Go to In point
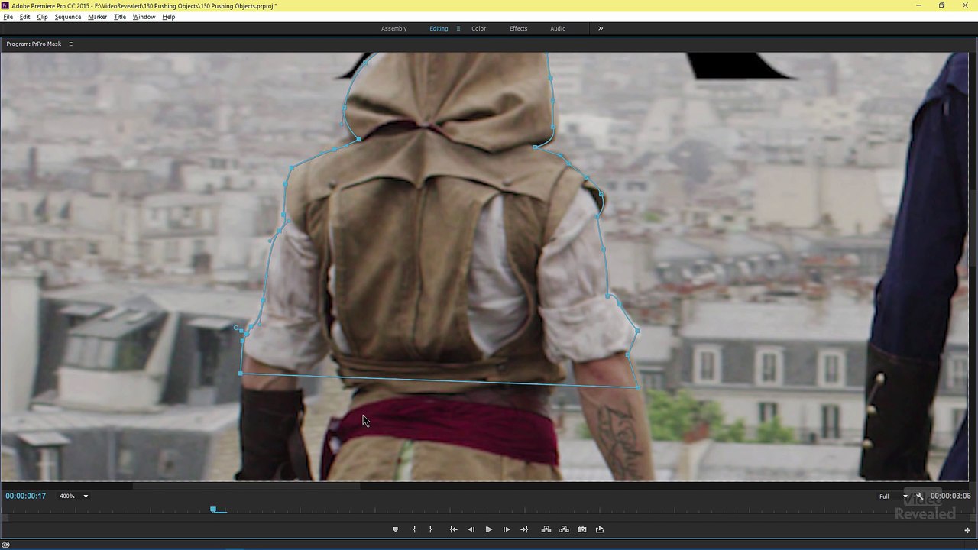978x550 pixels. [453, 529]
